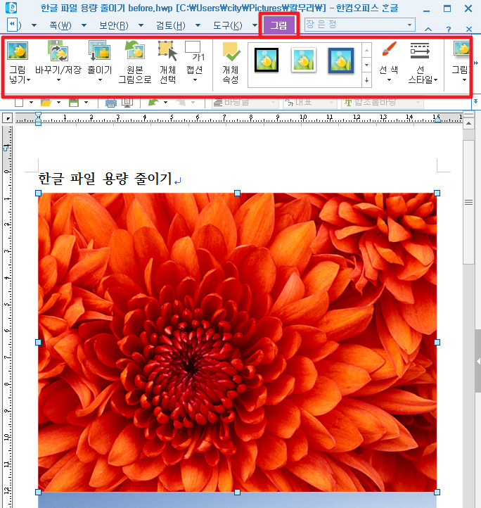Expand ribbon overflow with right double-arrow
The height and width of the screenshot is (508, 481).
click(x=476, y=63)
